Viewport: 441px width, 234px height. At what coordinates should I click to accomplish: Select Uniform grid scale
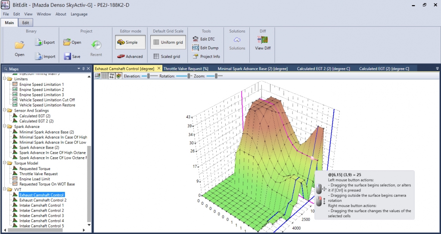point(168,43)
